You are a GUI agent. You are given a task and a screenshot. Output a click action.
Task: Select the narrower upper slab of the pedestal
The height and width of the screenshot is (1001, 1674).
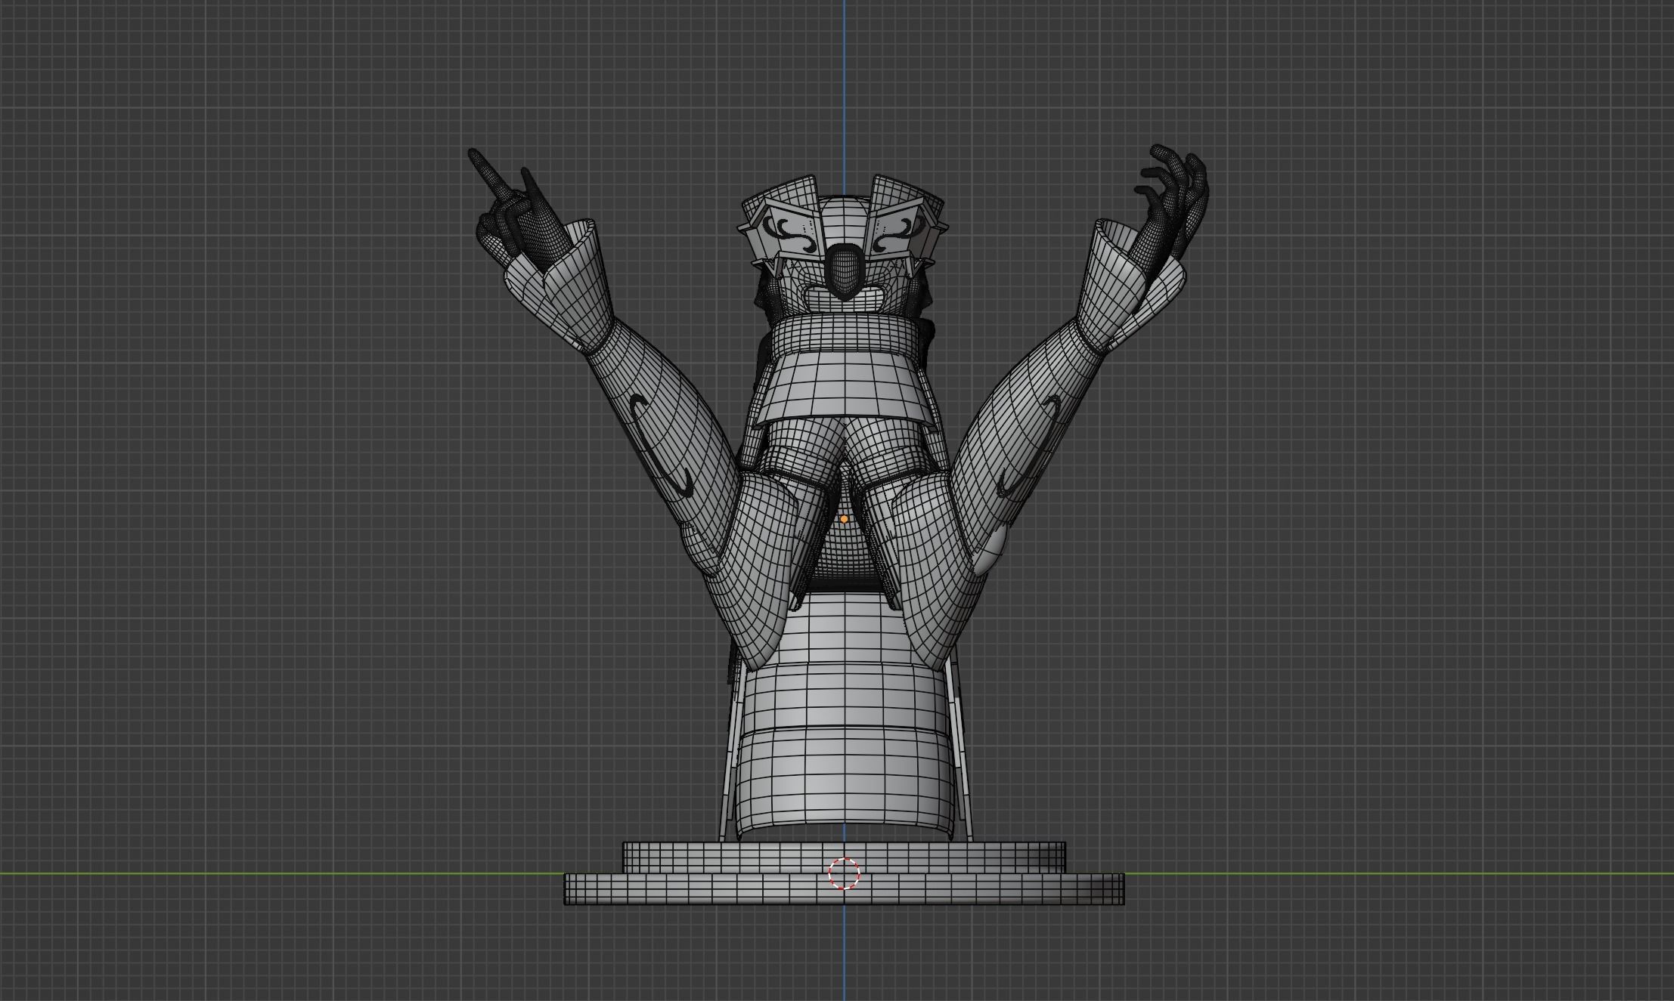pos(844,857)
